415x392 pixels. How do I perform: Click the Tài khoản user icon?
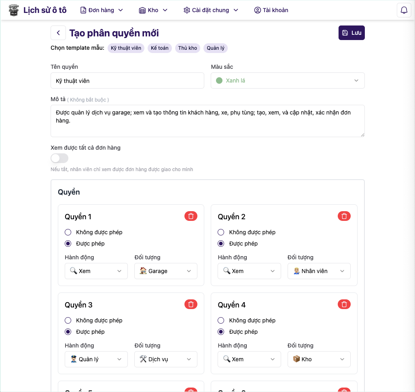(x=257, y=10)
